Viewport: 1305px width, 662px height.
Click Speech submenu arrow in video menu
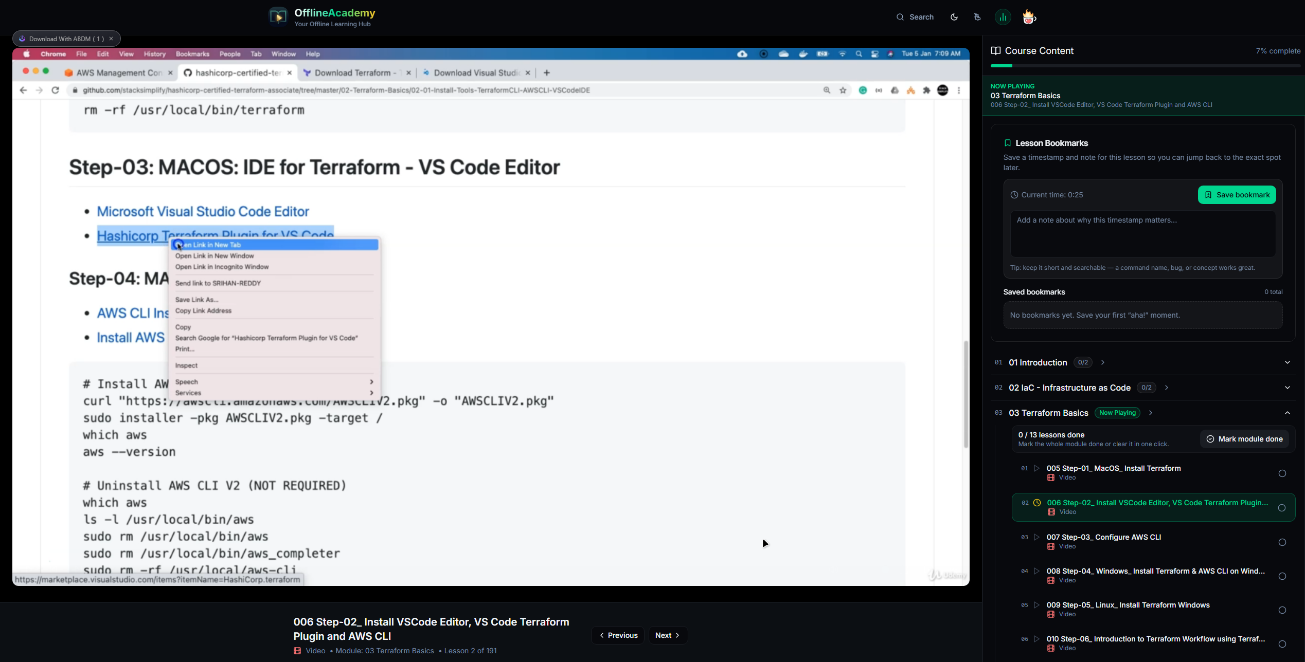pos(371,382)
